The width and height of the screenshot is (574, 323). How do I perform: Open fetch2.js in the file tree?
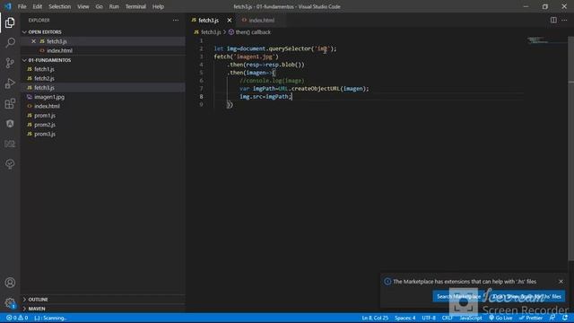44,78
